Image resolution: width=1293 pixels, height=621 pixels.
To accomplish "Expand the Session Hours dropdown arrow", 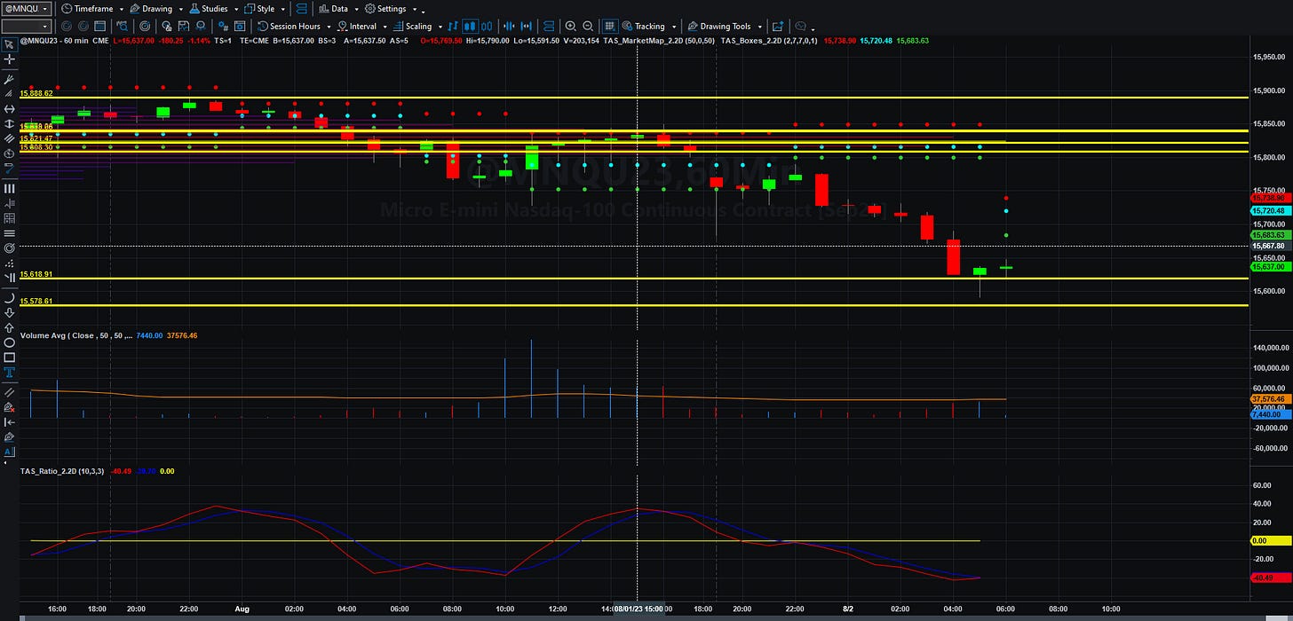I will (329, 27).
